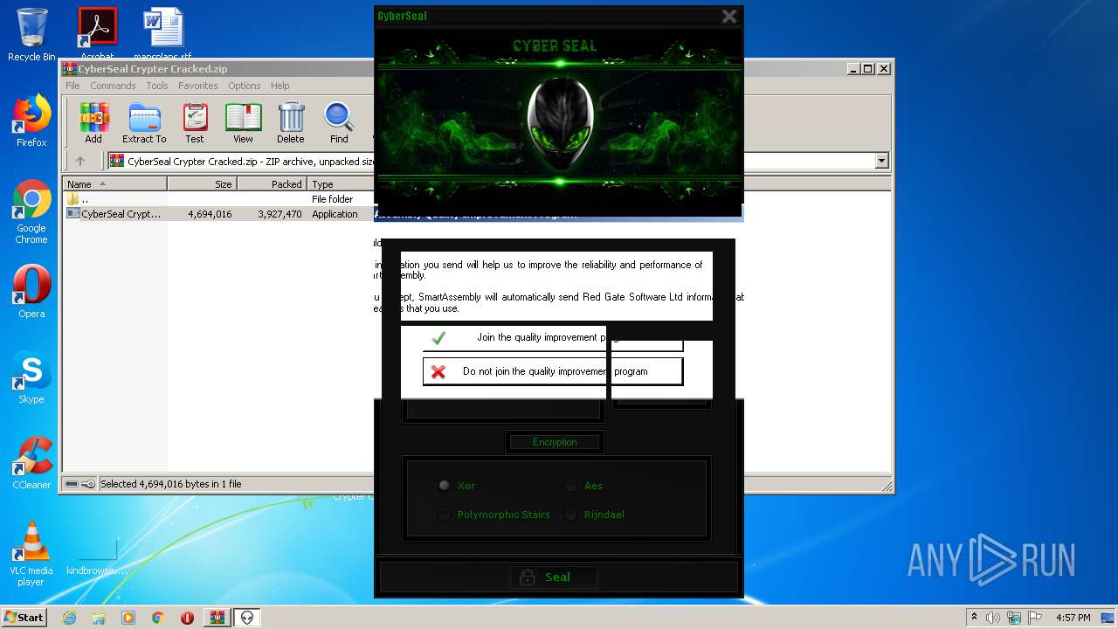Viewport: 1118px width, 629px height.
Task: Click the network tray icon
Action: click(1014, 618)
